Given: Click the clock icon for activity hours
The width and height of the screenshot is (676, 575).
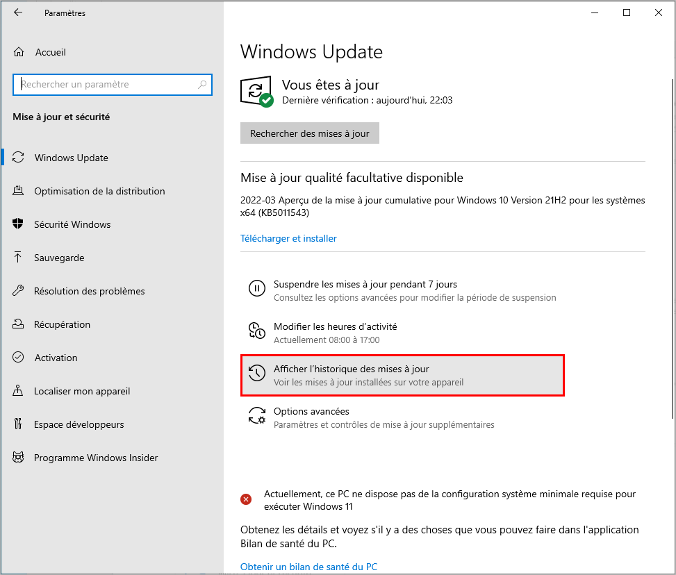Looking at the screenshot, I should click(x=257, y=331).
